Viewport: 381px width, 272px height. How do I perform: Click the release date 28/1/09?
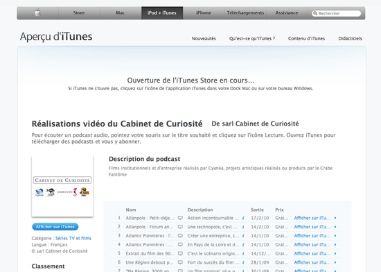pos(260,262)
